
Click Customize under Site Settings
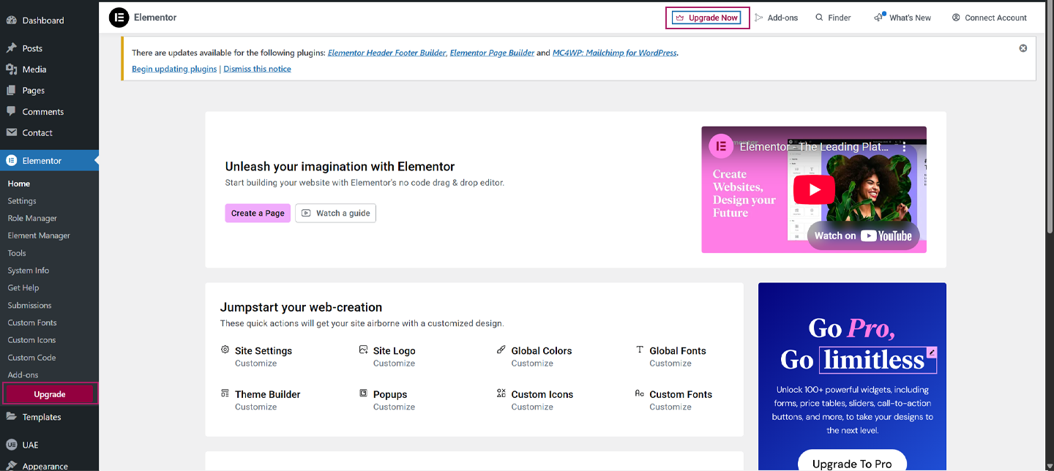[x=255, y=363]
